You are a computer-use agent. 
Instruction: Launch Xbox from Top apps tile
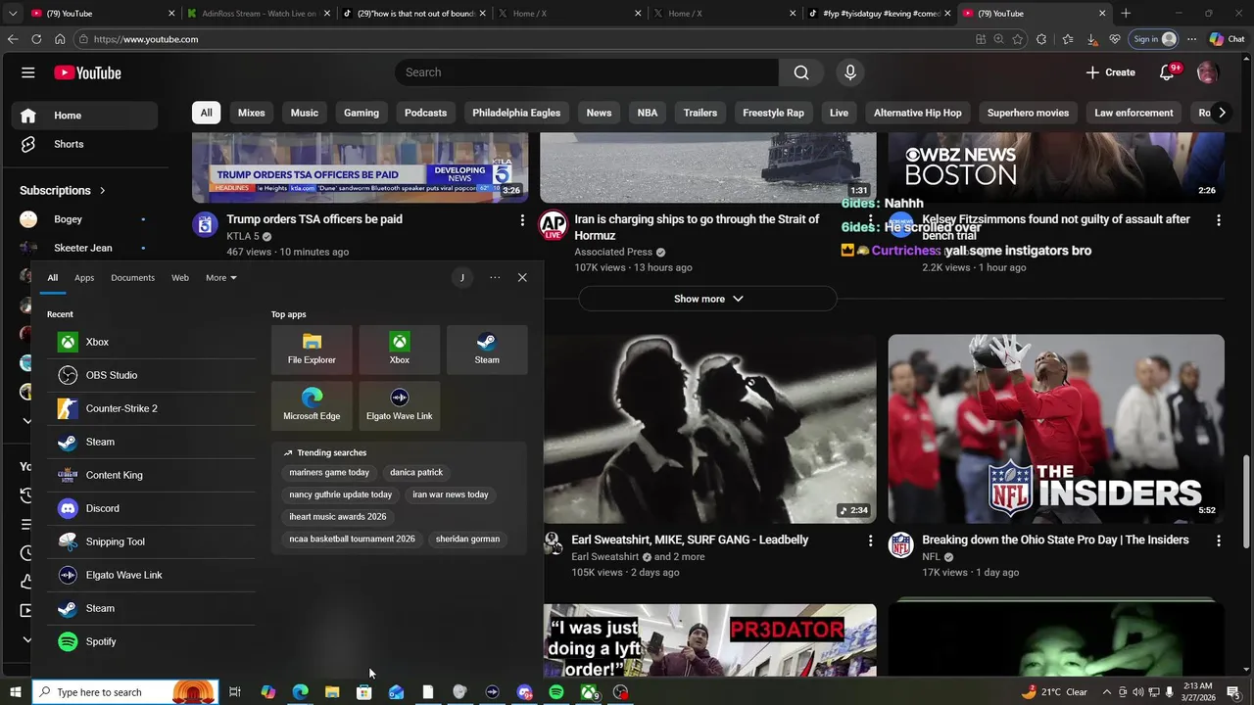399,349
